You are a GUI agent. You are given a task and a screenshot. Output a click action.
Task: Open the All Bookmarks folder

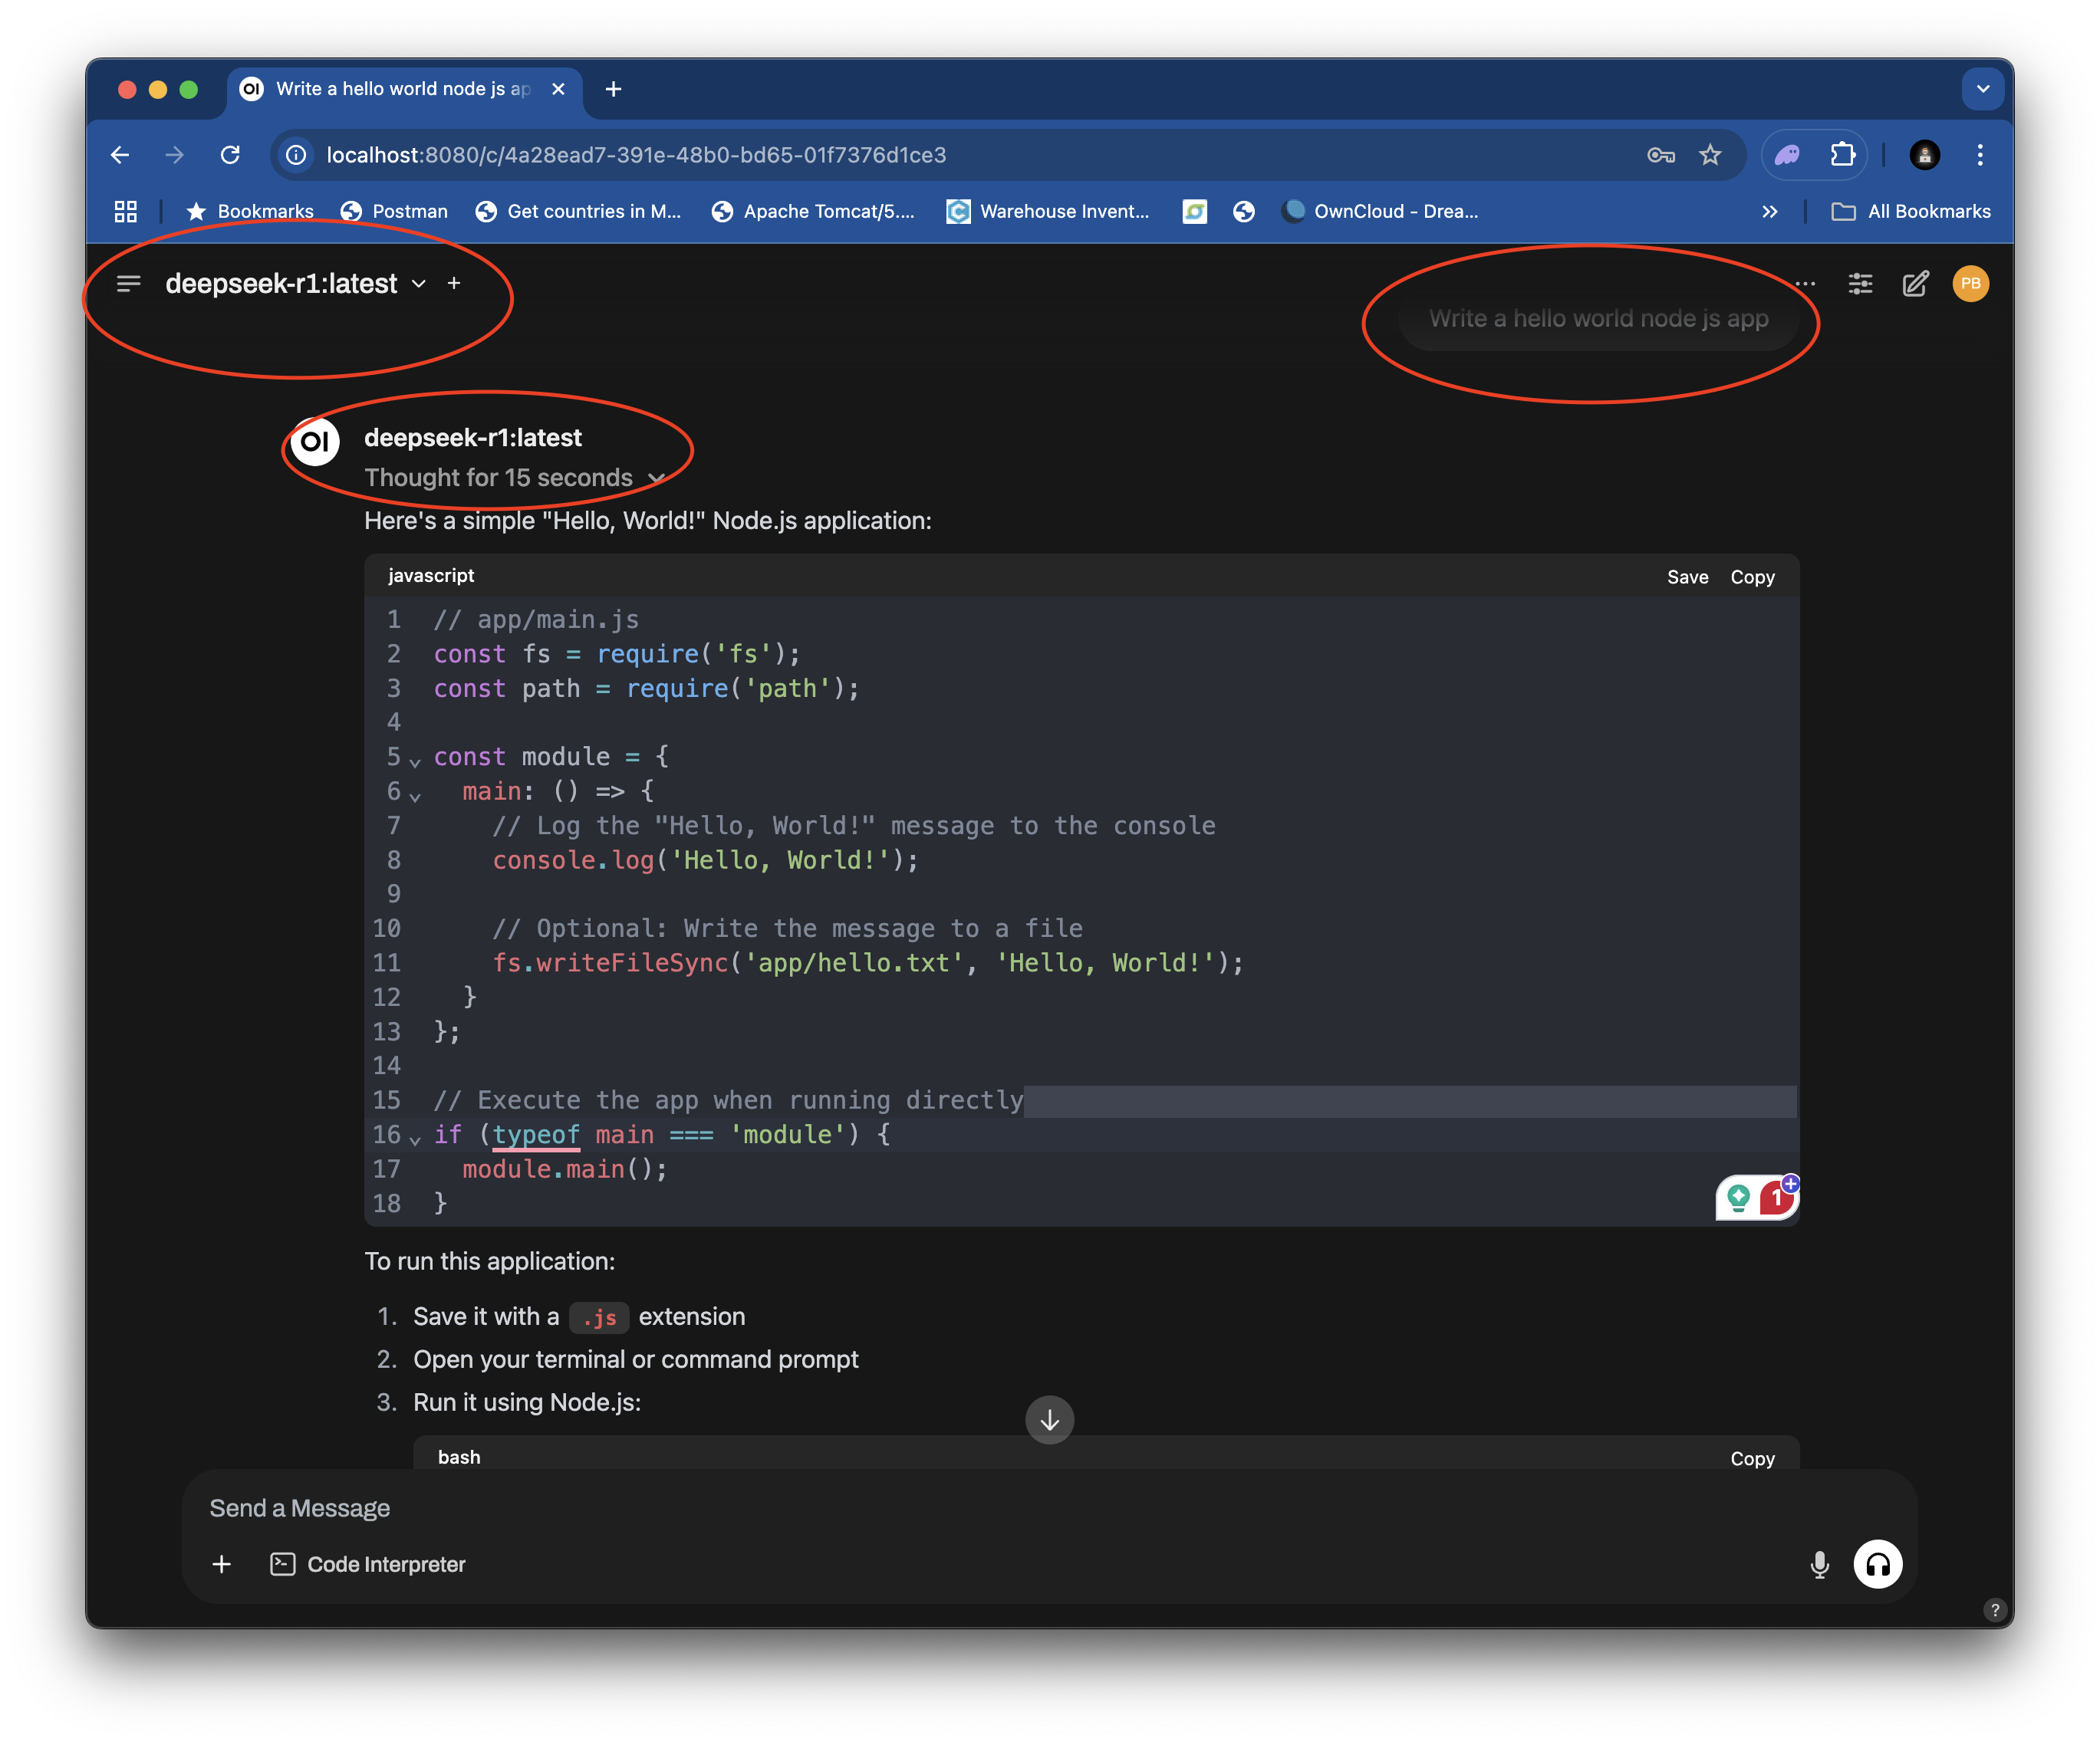point(1910,211)
